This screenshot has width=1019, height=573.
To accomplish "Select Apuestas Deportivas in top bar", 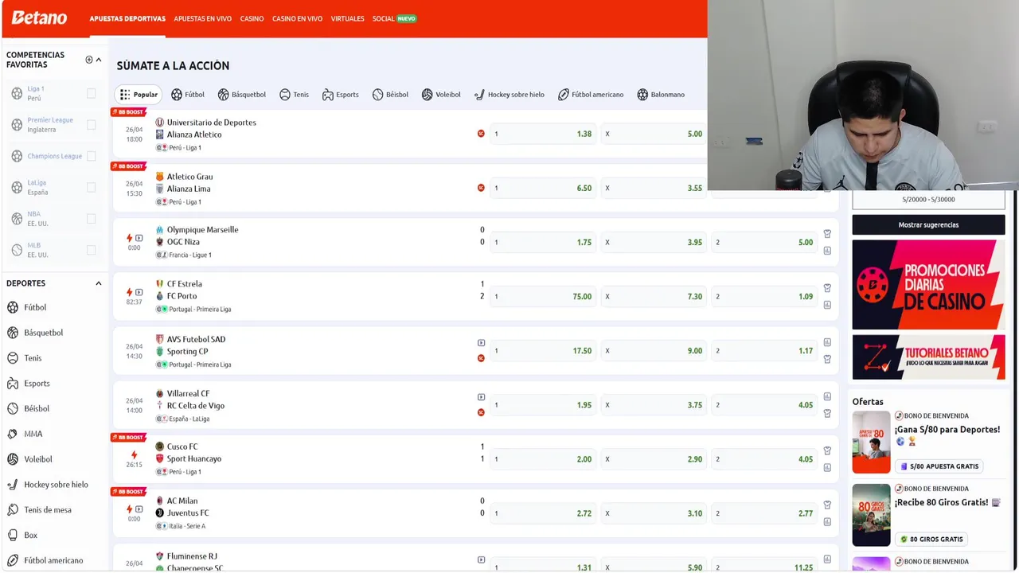I will tap(127, 18).
